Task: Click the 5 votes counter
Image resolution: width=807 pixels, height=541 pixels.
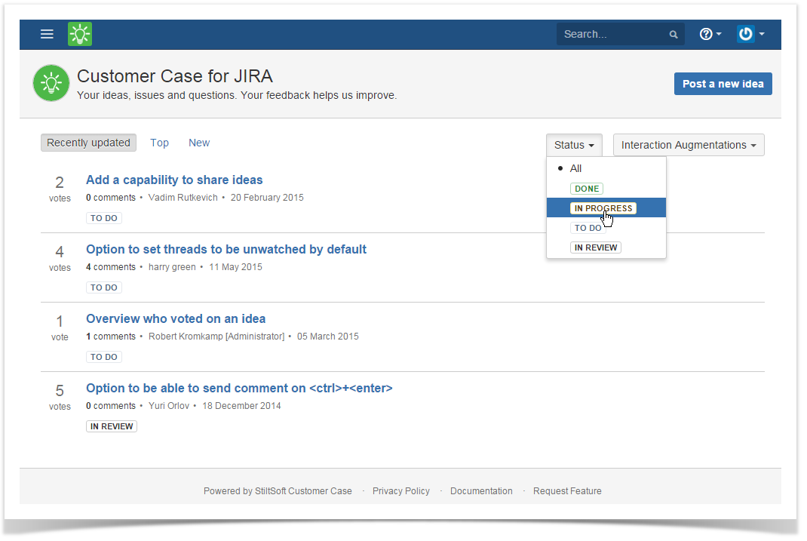Action: tap(60, 397)
